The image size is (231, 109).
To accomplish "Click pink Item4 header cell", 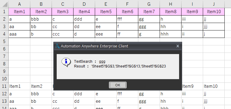I will pyautogui.click(x=84, y=12).
